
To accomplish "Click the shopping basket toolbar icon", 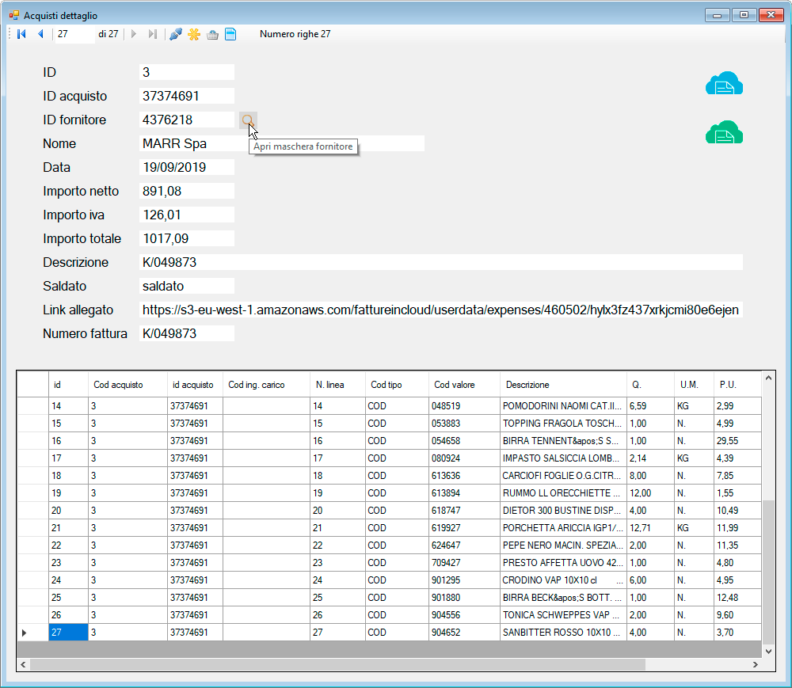I will [212, 34].
